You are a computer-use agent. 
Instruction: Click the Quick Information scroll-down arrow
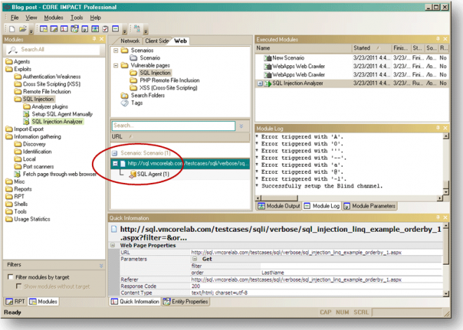446,294
